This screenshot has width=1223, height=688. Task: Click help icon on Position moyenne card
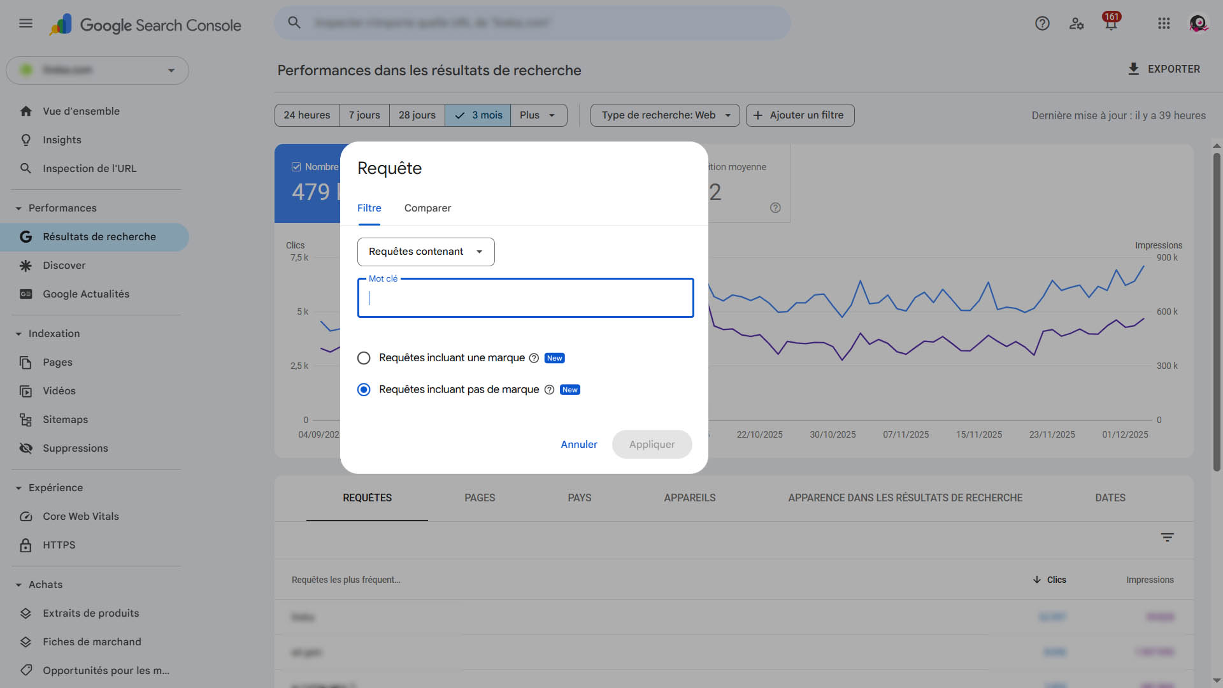(x=775, y=208)
